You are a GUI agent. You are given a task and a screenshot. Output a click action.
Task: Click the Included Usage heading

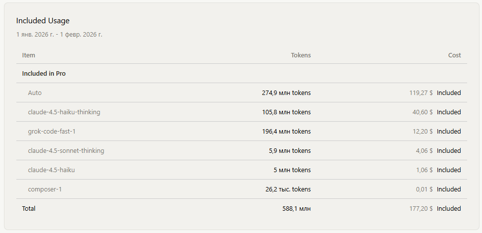43,21
